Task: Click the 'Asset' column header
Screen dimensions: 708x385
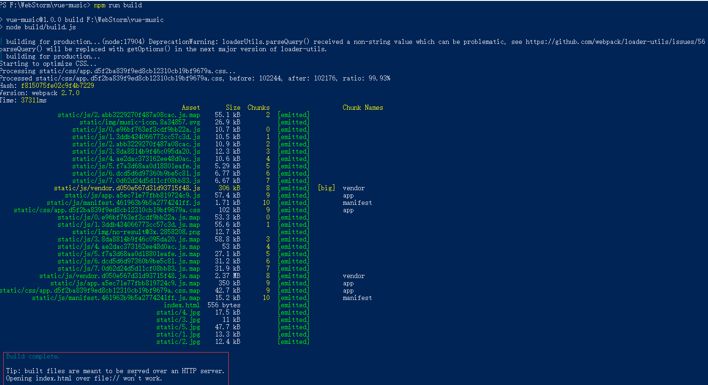Action: pos(191,107)
